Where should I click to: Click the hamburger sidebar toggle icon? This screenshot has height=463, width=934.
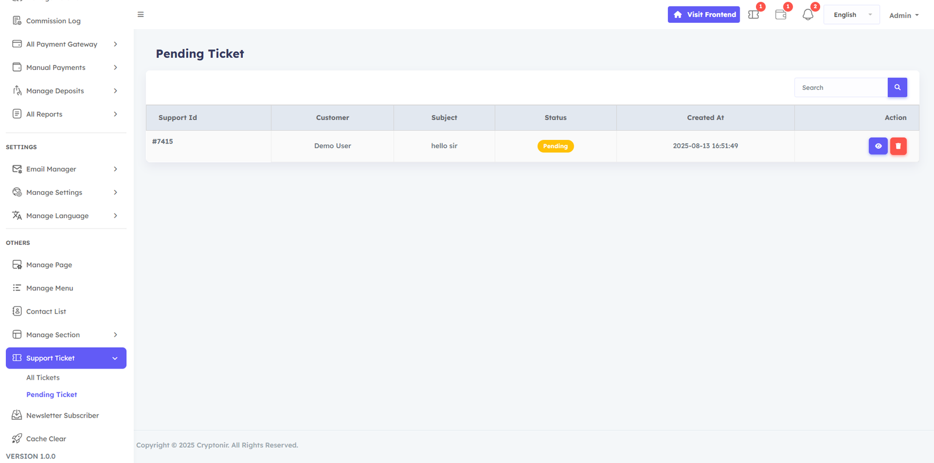click(x=141, y=15)
